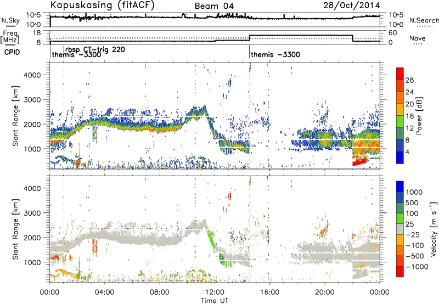Screen dimensions: 439x304
Task: Click the Kapuskasing (fitACF) title
Action: [102, 5]
